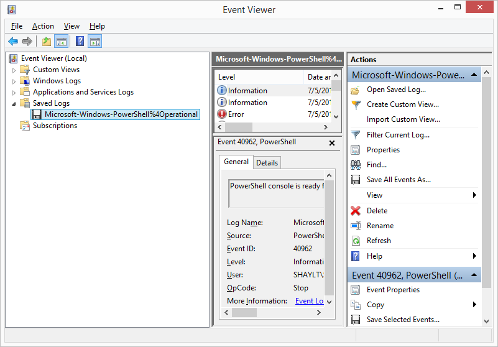Click the Back arrow in toolbar
The height and width of the screenshot is (347, 498).
13,42
